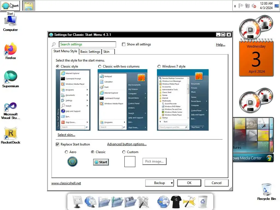Image resolution: width=280 pixels, height=210 pixels.
Task: Click the two-column style menu preview
Action: (122, 100)
